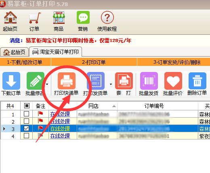The height and width of the screenshot is (173, 210).
Task: Check the checkbox for order row 4
Action: [x=26, y=136]
